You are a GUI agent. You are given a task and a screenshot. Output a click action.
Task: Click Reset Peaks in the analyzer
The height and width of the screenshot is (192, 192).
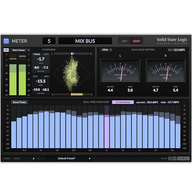[x=19, y=102]
